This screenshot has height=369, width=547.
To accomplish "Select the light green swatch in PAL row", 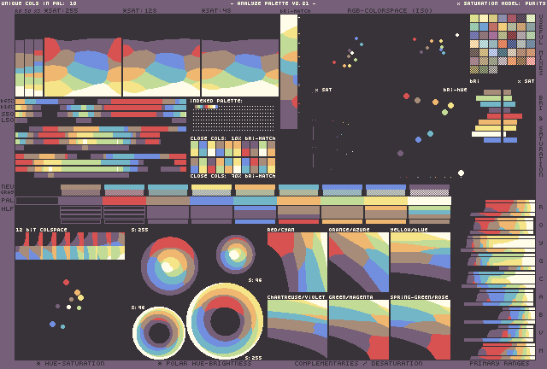I will (x=342, y=201).
